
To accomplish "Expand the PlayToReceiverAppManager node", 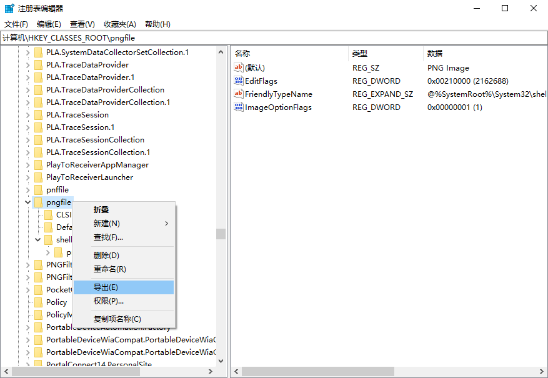I will pos(27,165).
